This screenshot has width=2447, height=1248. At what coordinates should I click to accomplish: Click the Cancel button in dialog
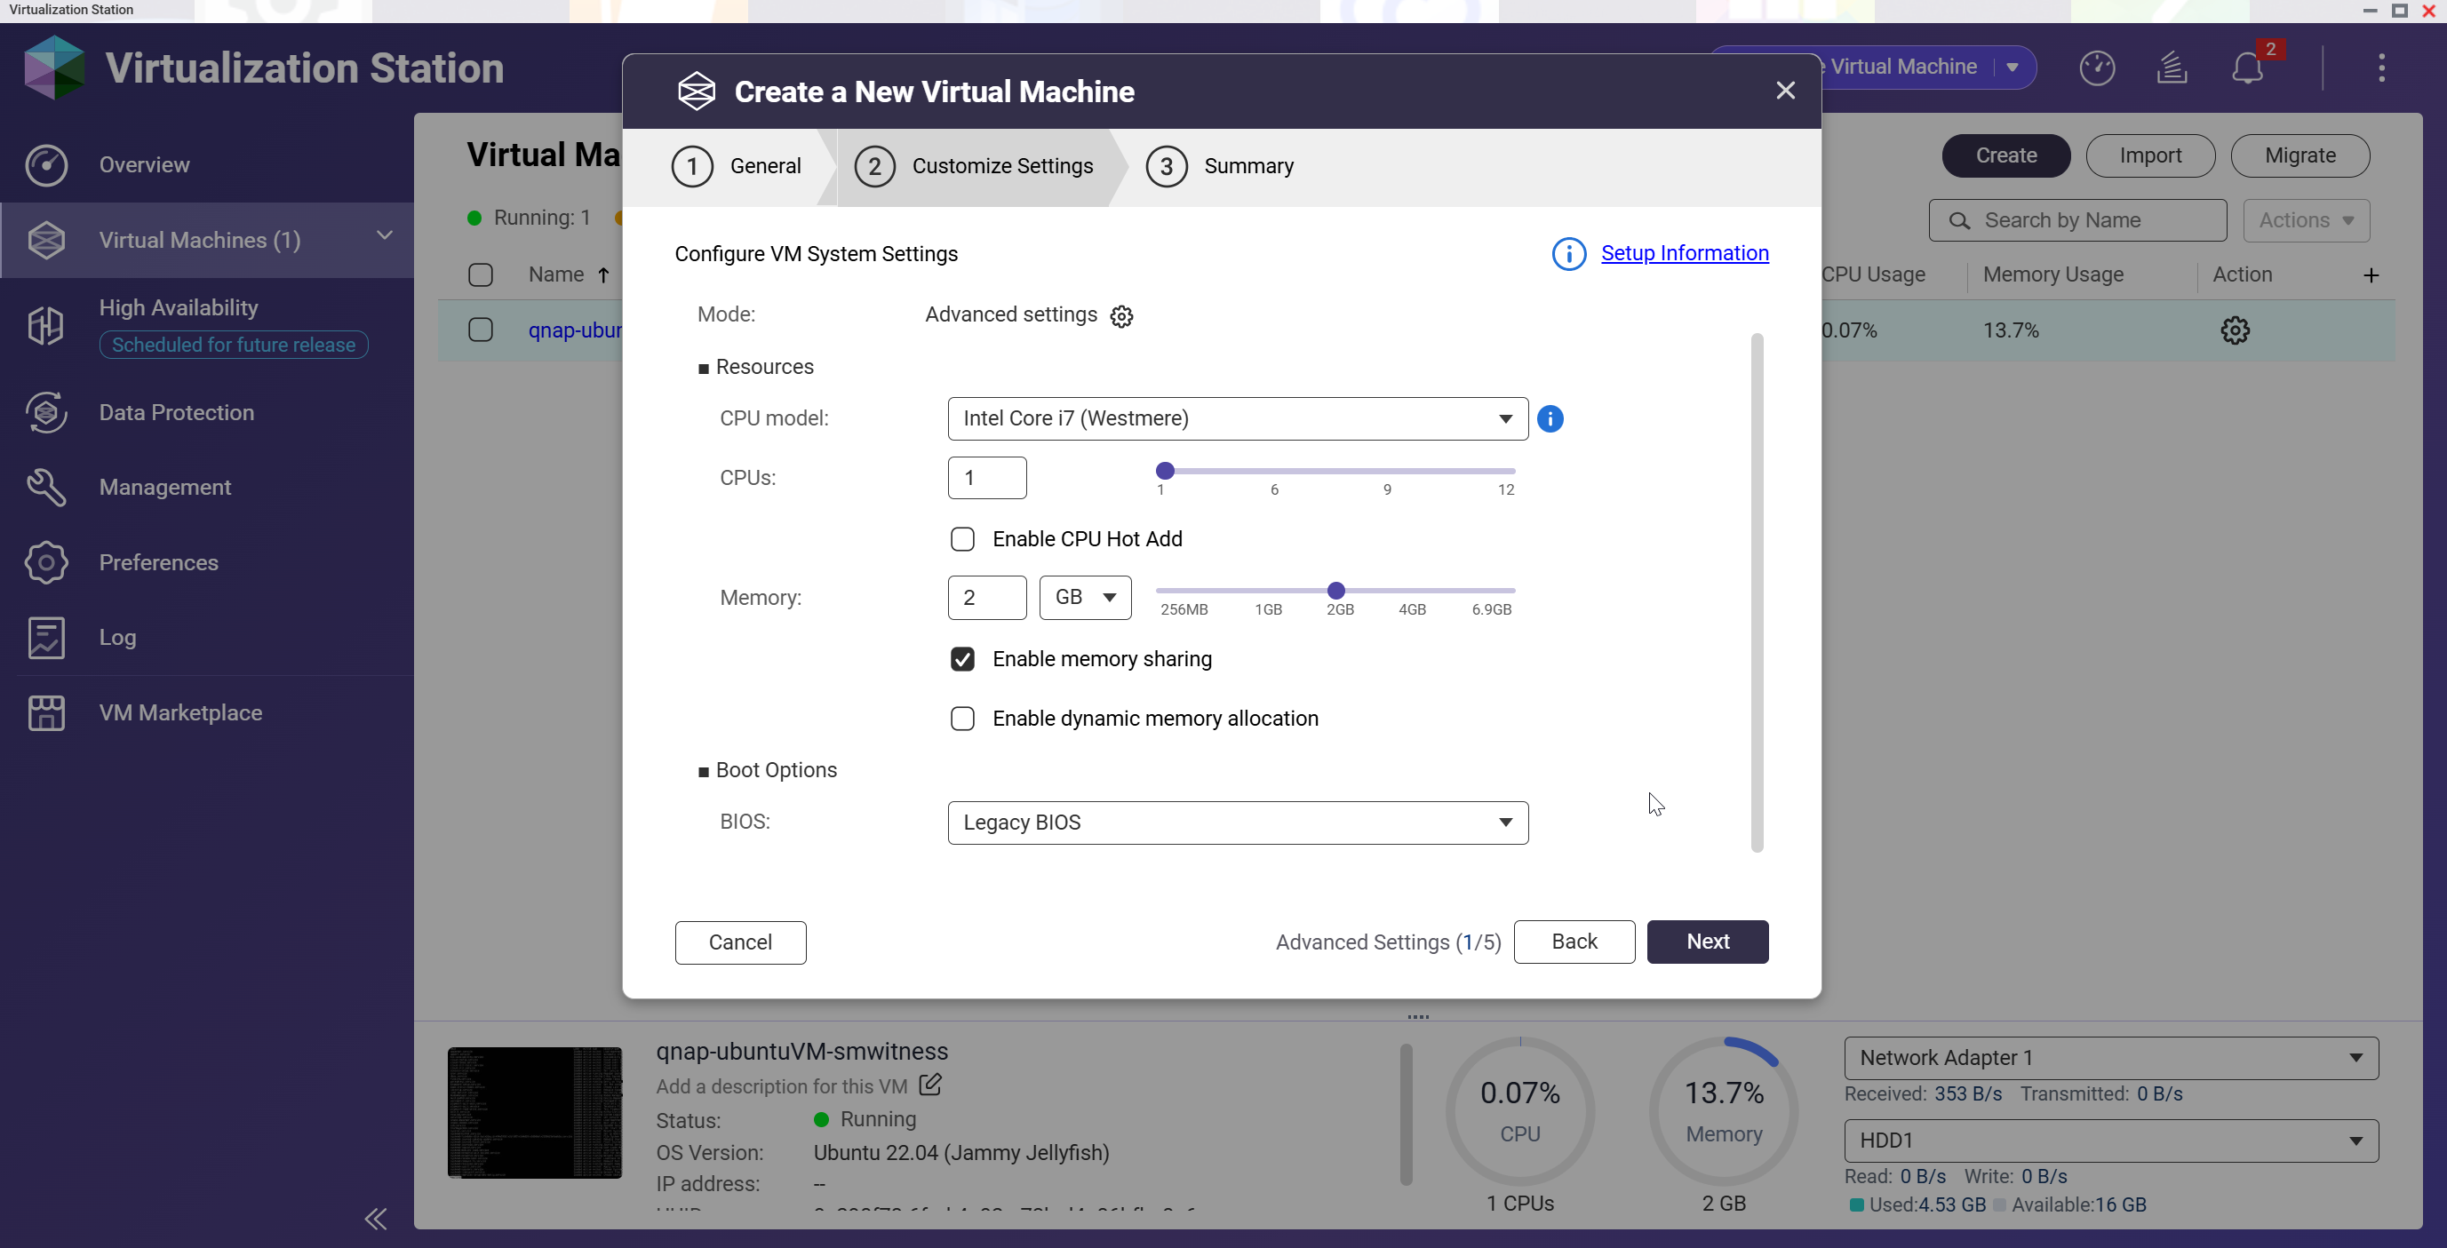pyautogui.click(x=740, y=942)
